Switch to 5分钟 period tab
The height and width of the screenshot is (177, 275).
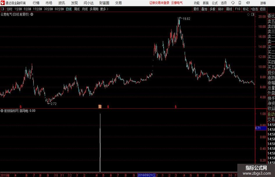tap(27, 9)
